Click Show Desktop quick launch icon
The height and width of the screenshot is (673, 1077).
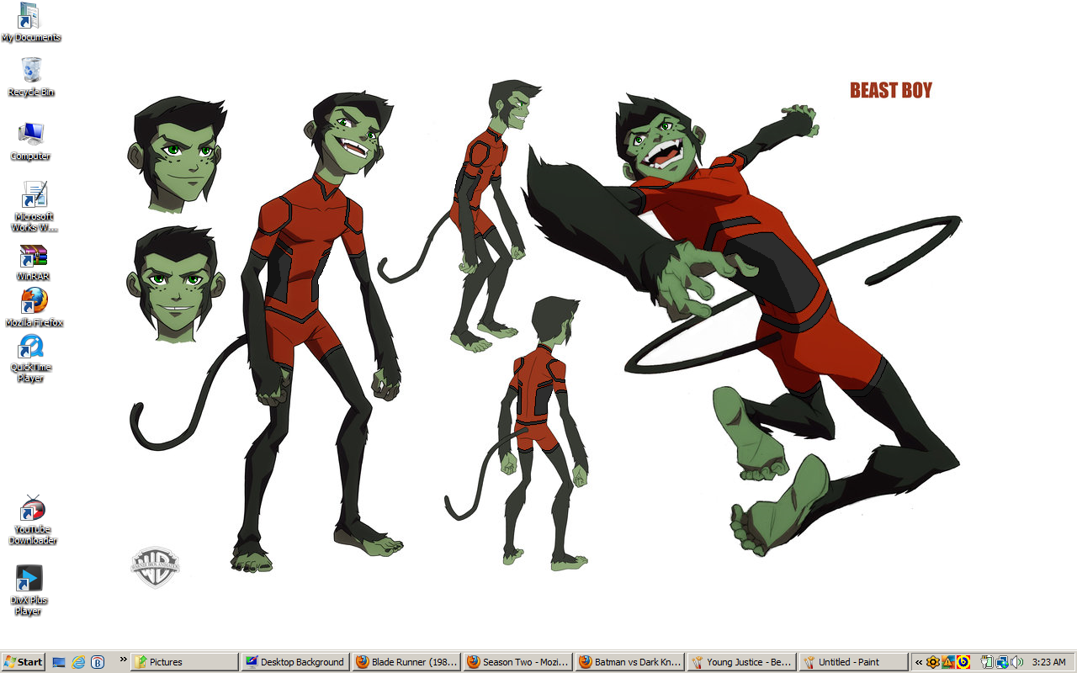point(59,662)
